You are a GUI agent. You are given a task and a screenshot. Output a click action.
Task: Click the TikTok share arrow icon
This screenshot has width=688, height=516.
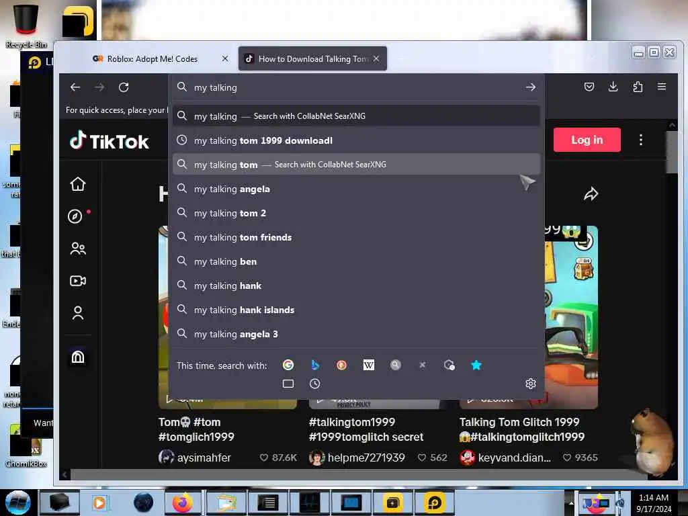591,194
